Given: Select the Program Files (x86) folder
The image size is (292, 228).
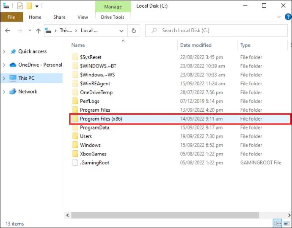Looking at the screenshot, I should [x=180, y=119].
